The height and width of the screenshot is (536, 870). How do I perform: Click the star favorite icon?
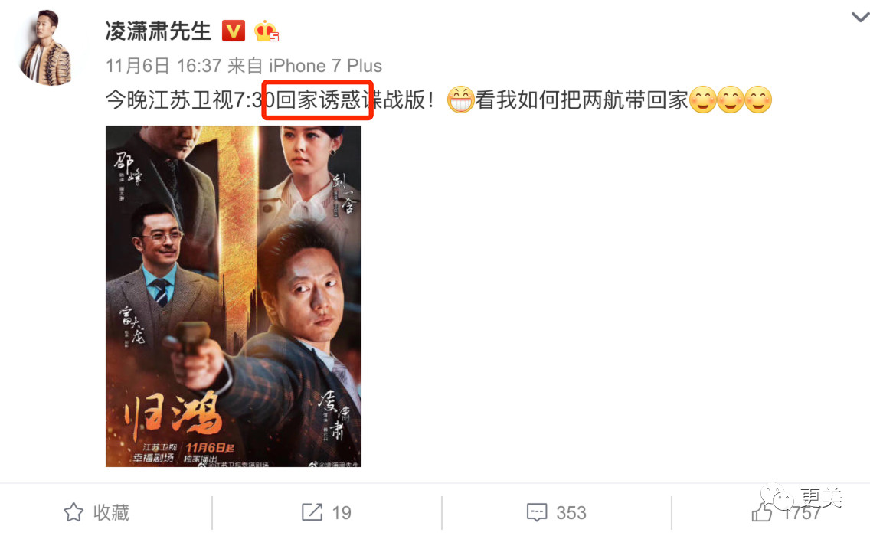click(74, 512)
